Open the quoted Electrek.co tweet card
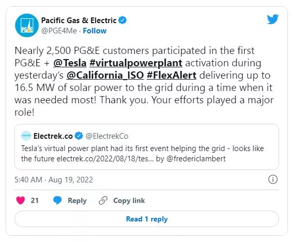This screenshot has height=242, width=293. tap(147, 147)
